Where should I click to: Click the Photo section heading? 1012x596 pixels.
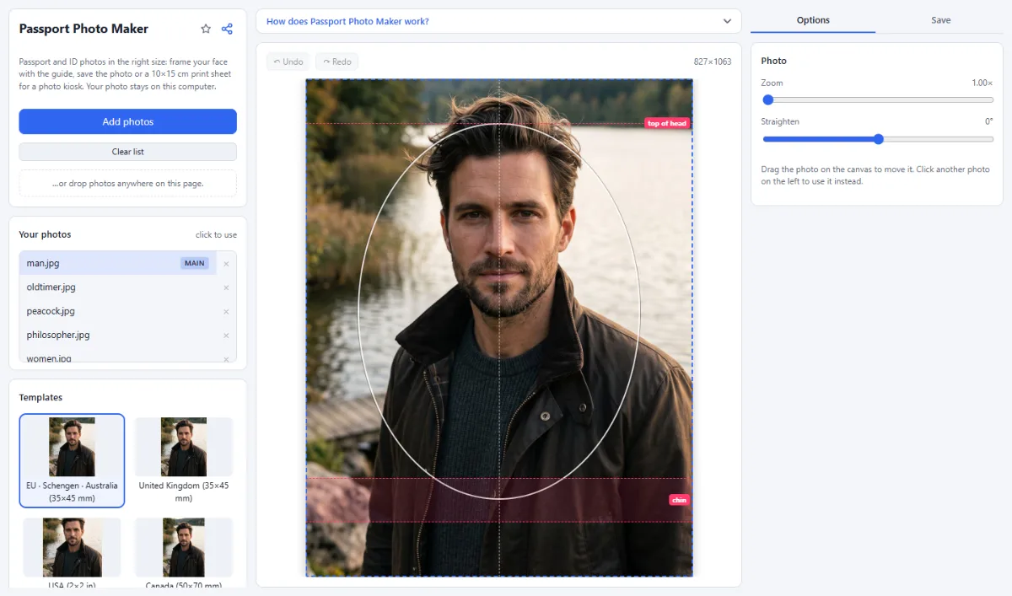pos(773,61)
